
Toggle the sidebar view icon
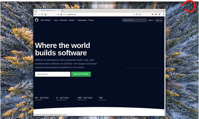pos(156,14)
